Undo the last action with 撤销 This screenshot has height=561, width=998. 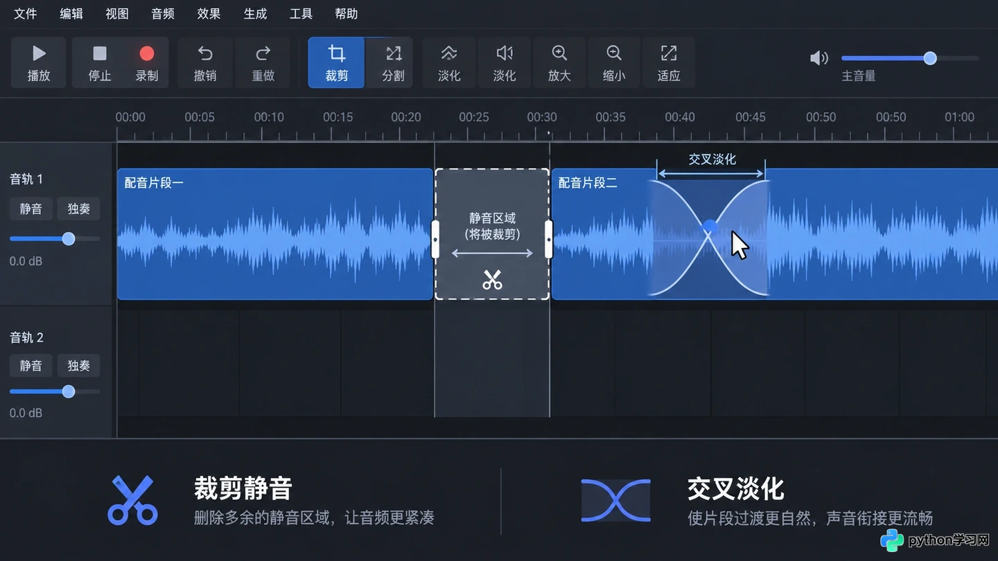click(204, 62)
